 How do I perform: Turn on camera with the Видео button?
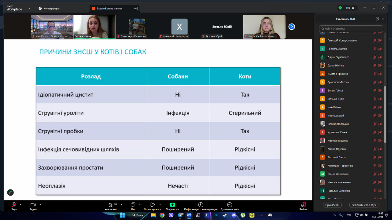(33, 205)
